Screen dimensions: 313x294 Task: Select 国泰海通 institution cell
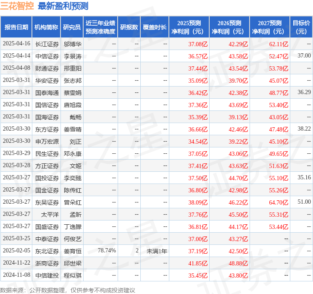click(47, 93)
